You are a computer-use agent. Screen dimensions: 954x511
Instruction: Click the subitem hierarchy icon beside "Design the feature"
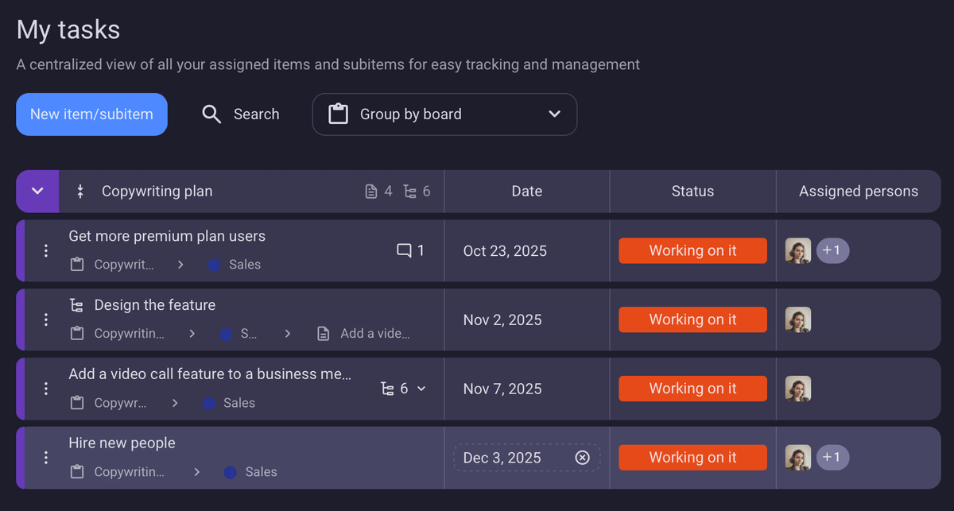(x=77, y=304)
